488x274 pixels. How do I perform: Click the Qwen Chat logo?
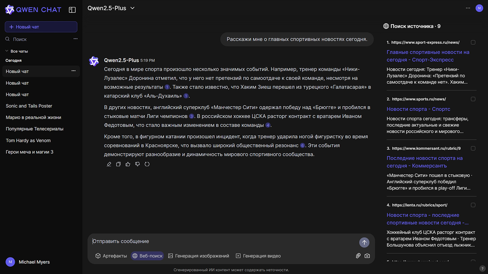(33, 10)
